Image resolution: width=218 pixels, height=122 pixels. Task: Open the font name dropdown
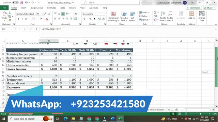(35, 14)
